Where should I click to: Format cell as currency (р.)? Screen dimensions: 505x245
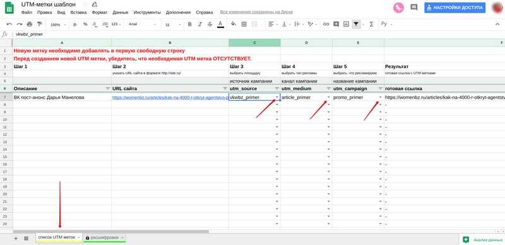point(75,25)
